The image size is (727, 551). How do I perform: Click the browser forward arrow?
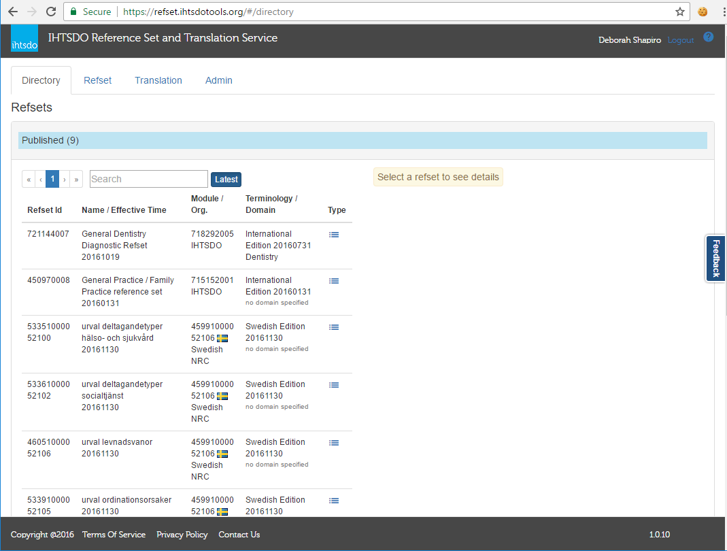pos(32,12)
